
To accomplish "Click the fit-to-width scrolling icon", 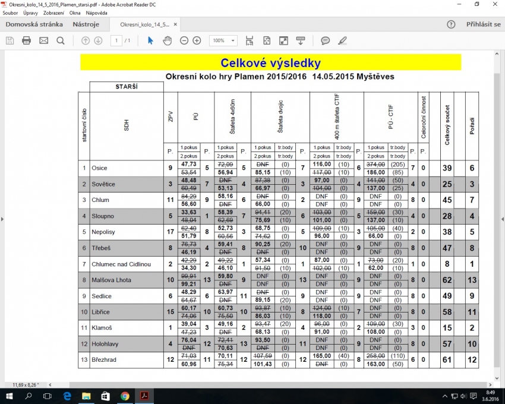I will click(x=250, y=40).
